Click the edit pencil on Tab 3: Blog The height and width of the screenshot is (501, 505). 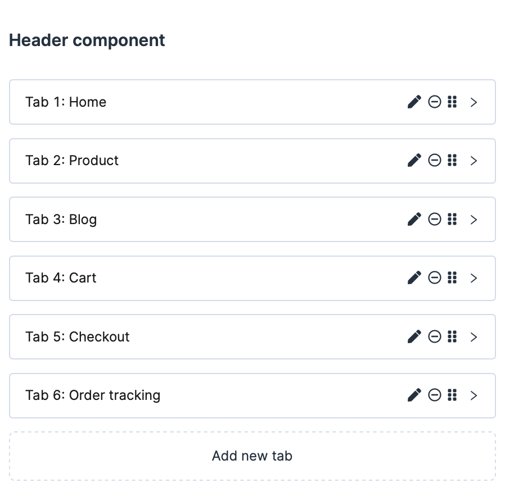click(x=414, y=219)
